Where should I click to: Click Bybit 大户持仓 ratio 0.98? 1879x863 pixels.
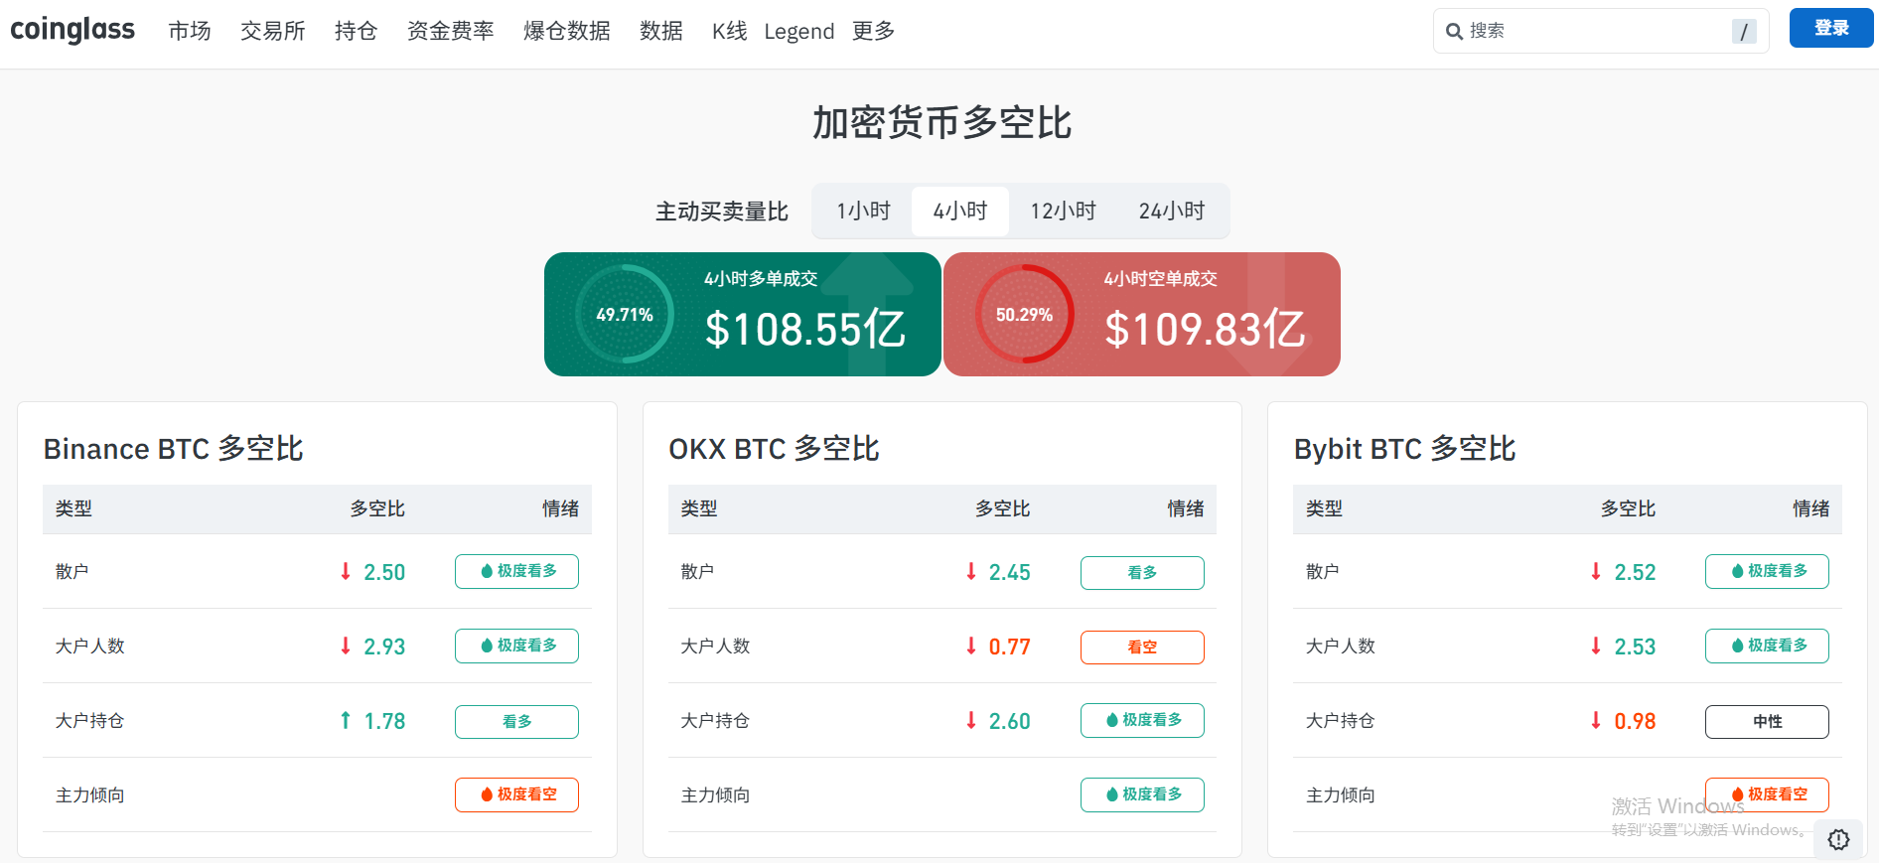pos(1635,721)
